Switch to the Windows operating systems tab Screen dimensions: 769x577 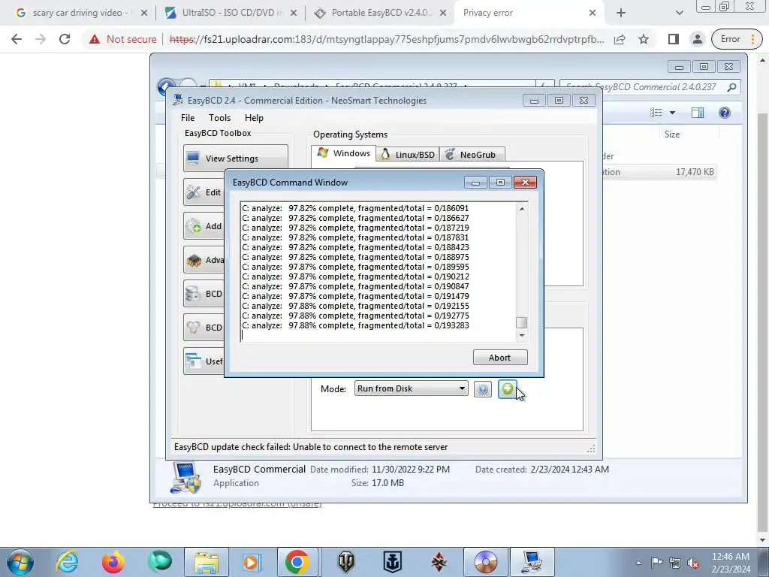pyautogui.click(x=344, y=153)
